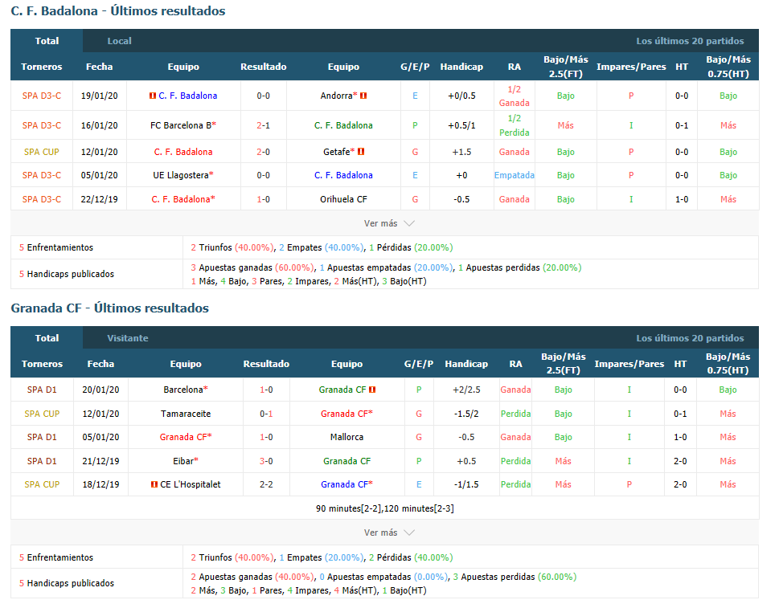Click the date 20/01/20 cell

(x=100, y=390)
